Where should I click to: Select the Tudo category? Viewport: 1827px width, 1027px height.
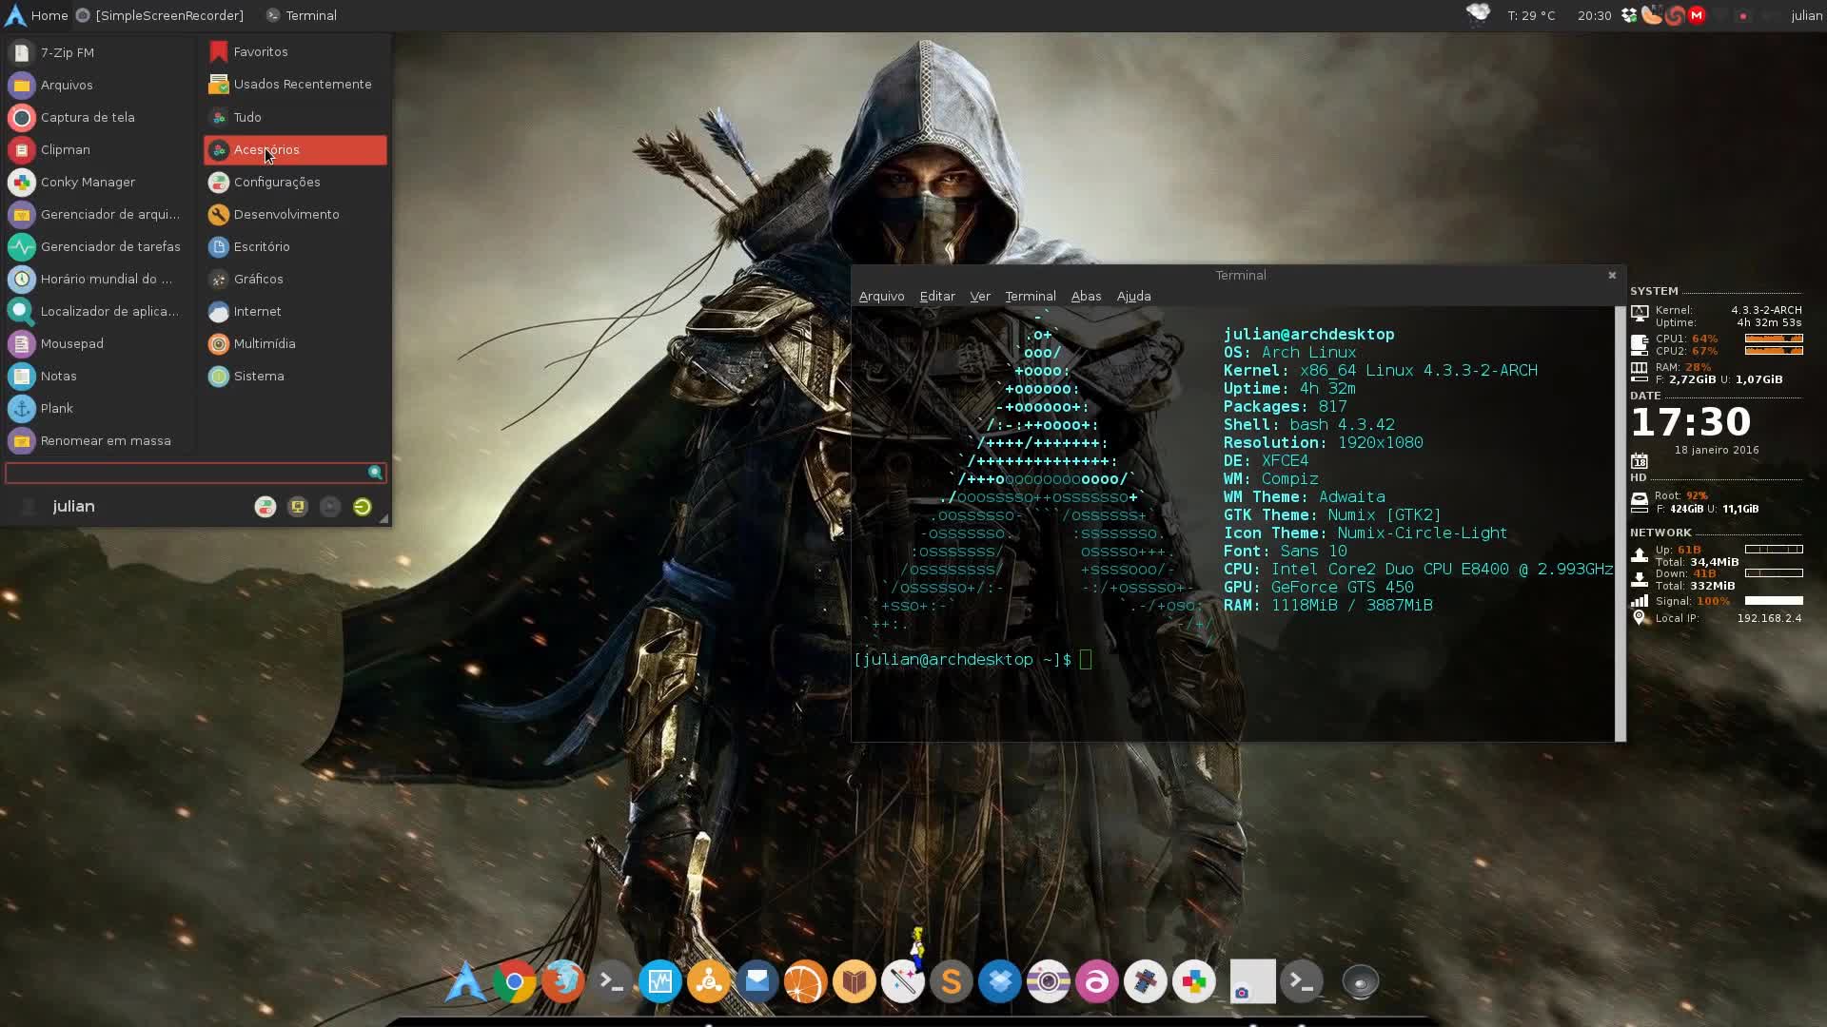[x=295, y=117]
